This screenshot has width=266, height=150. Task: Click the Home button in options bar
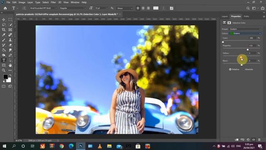pyautogui.click(x=5, y=8)
